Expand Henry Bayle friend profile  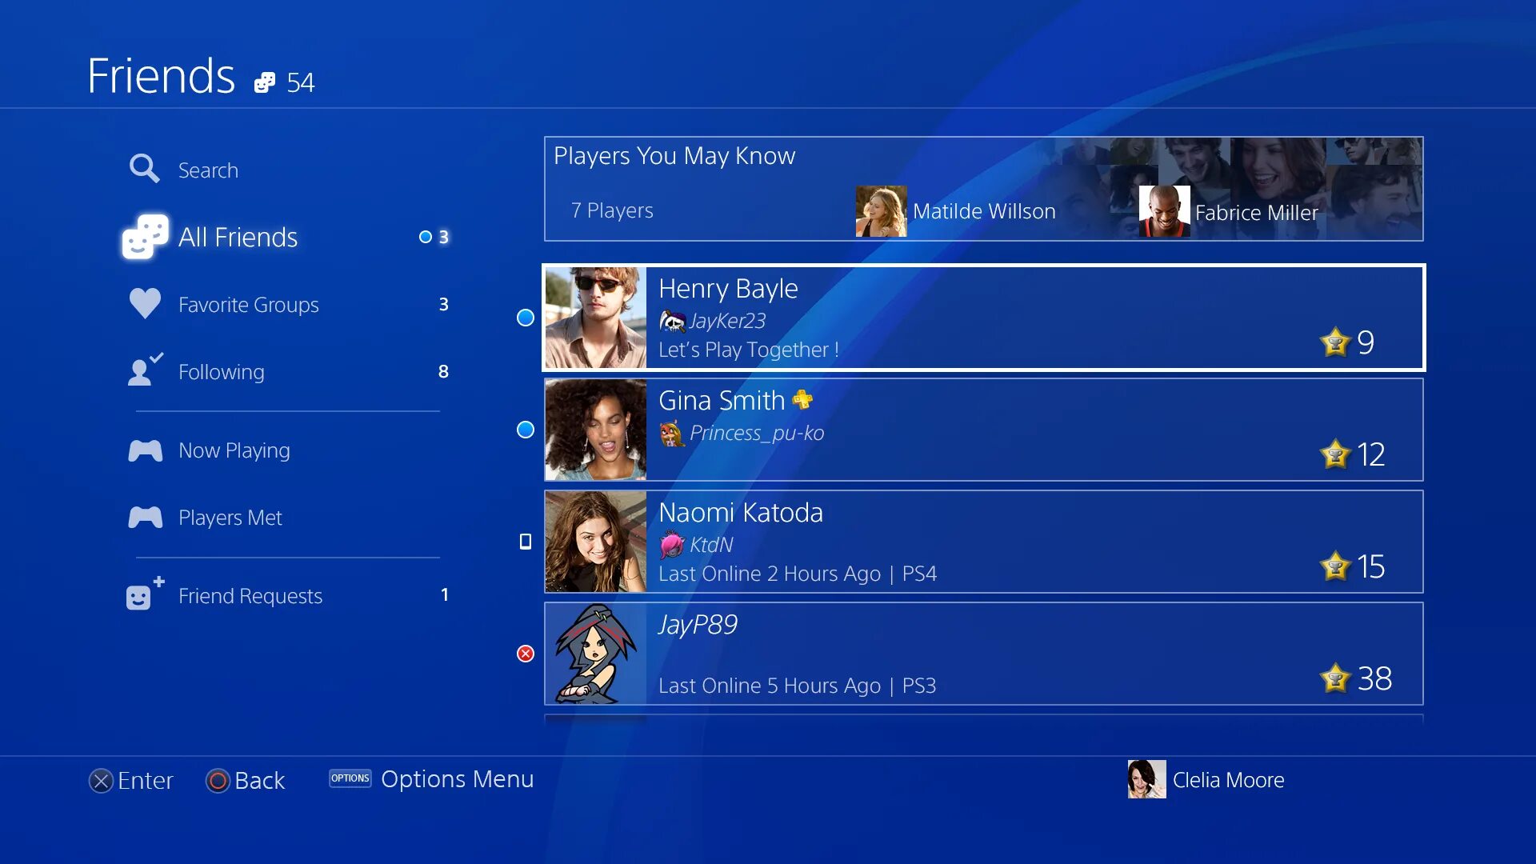[x=983, y=315]
